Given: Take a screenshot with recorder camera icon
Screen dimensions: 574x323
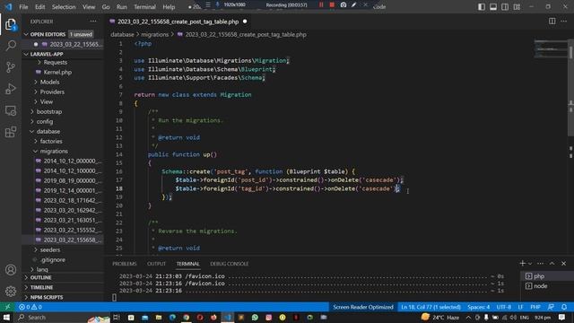Looking at the screenshot, I should click(x=343, y=4).
